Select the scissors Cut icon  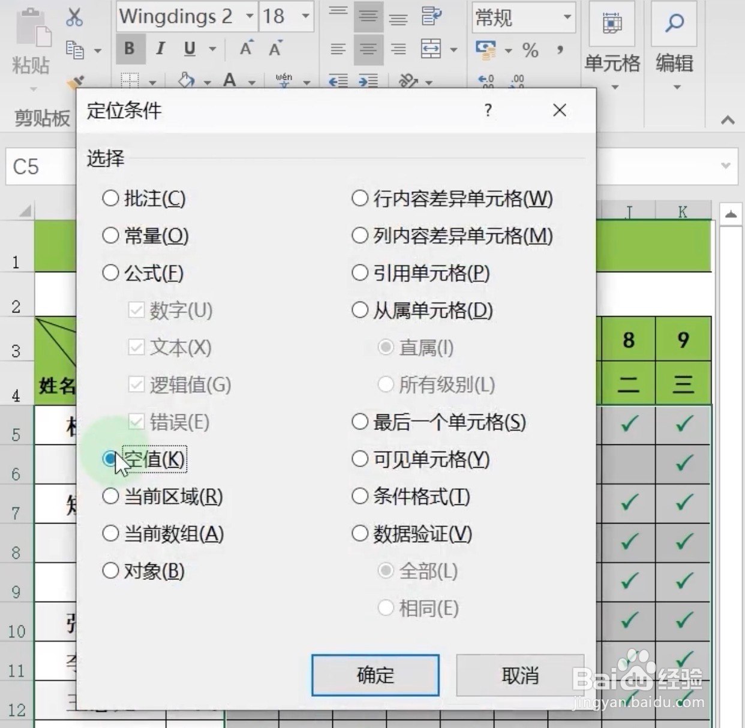pos(74,17)
